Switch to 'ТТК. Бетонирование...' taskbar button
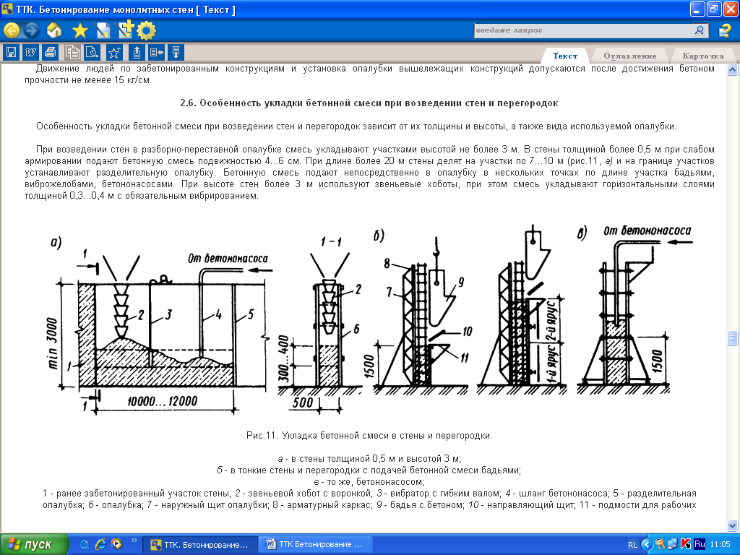Screen dimensions: 740x555 (x=200, y=545)
